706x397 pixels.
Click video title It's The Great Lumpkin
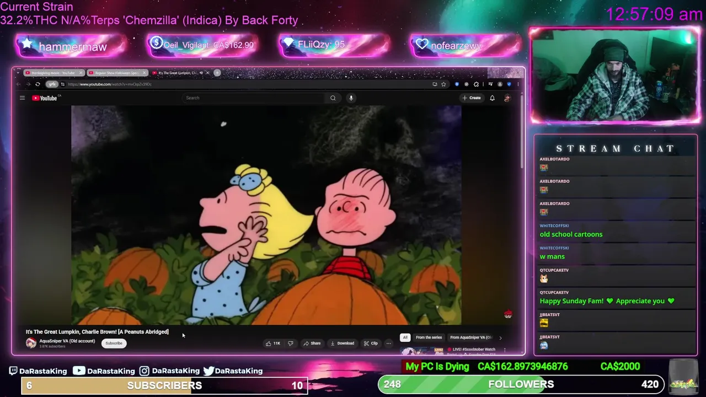click(x=97, y=332)
